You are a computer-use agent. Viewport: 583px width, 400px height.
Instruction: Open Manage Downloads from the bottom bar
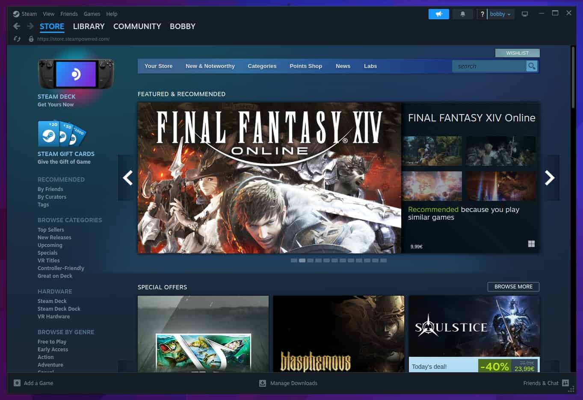click(288, 383)
